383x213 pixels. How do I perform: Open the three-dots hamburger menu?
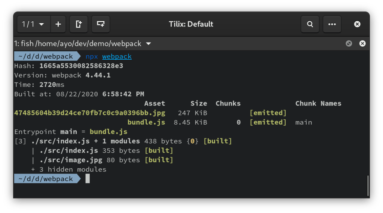(332, 24)
